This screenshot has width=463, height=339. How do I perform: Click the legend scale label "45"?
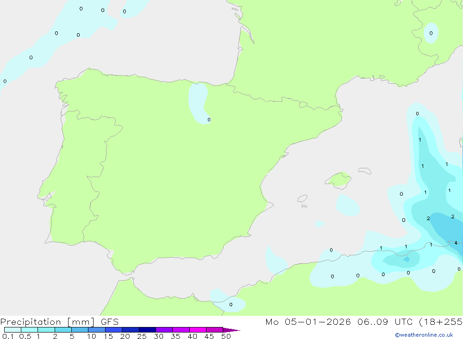(x=209, y=336)
